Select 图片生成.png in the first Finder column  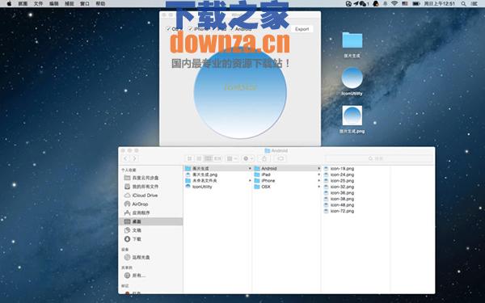click(x=217, y=175)
